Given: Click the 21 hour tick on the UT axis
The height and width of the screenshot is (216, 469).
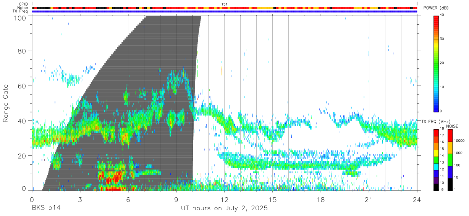Looking at the screenshot, I should coord(369,200).
